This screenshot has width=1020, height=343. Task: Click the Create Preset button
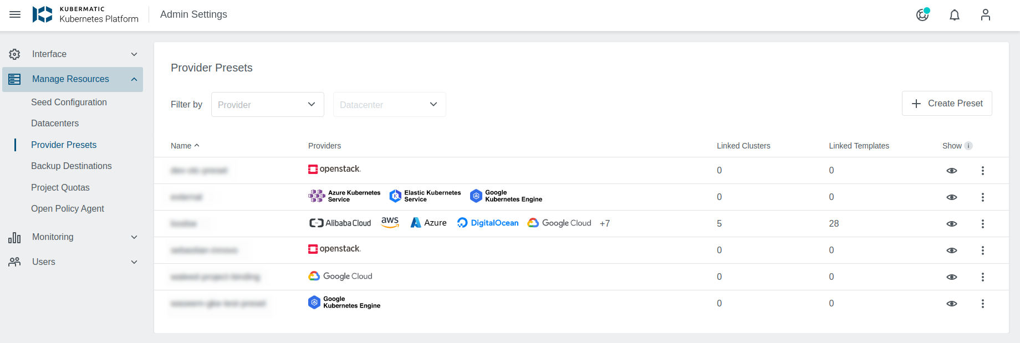pyautogui.click(x=947, y=104)
